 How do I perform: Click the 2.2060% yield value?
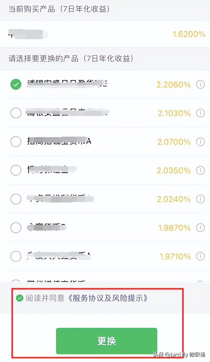pos(174,85)
